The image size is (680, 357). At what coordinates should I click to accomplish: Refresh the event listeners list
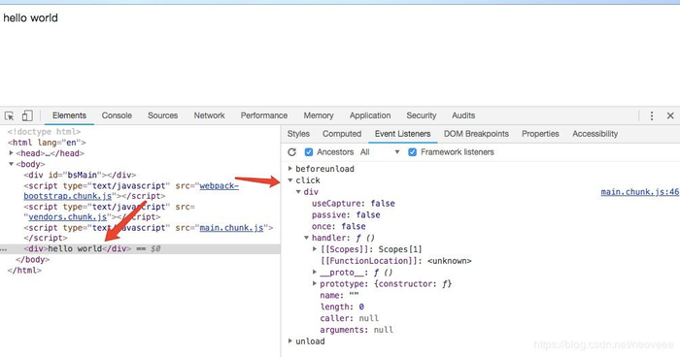[291, 152]
